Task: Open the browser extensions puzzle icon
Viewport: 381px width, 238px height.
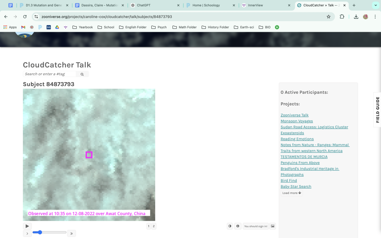Action: click(x=342, y=17)
